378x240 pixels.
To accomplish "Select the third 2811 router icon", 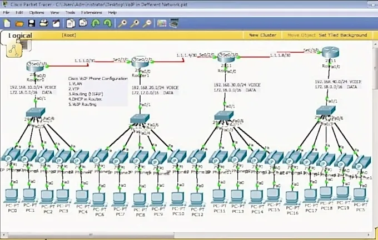I will point(226,57).
